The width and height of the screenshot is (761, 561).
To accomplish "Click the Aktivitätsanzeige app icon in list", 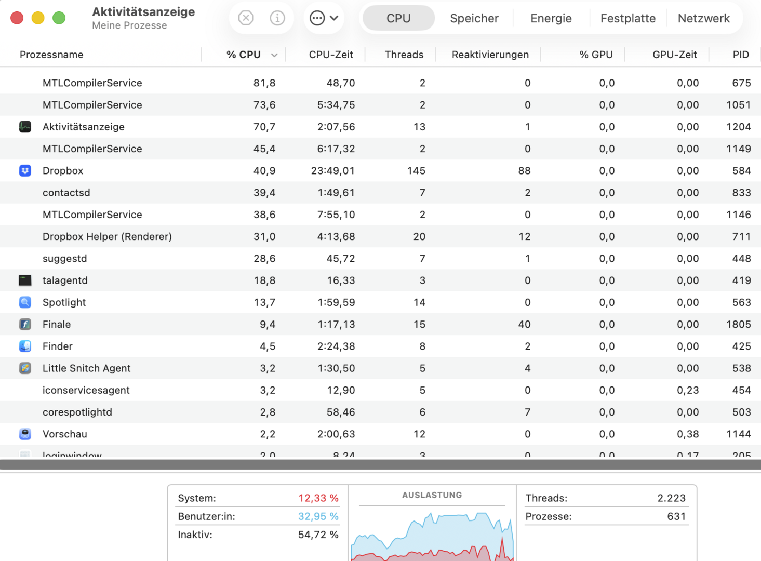I will point(25,127).
